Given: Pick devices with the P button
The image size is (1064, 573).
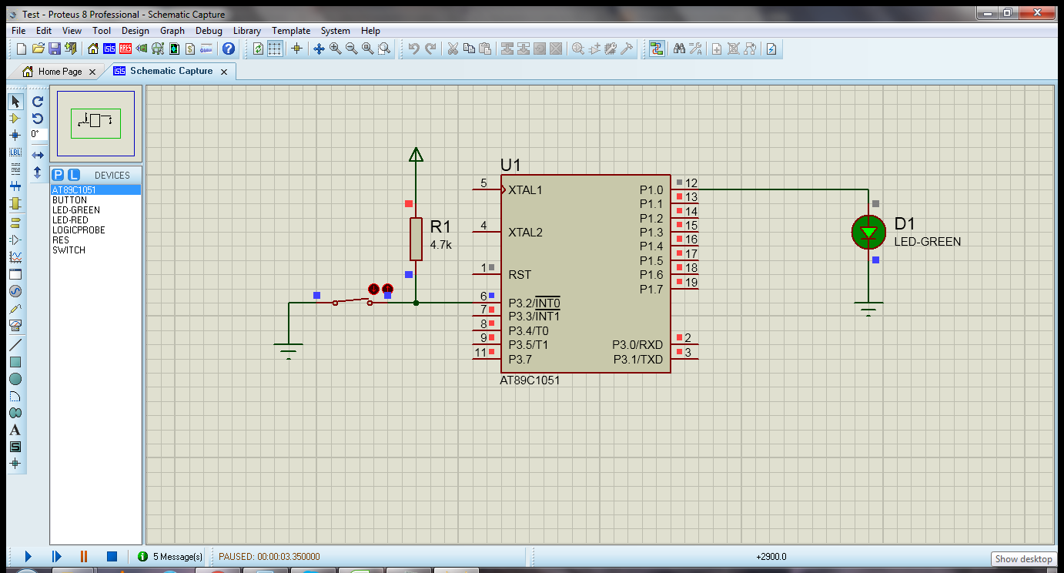Looking at the screenshot, I should (x=59, y=175).
